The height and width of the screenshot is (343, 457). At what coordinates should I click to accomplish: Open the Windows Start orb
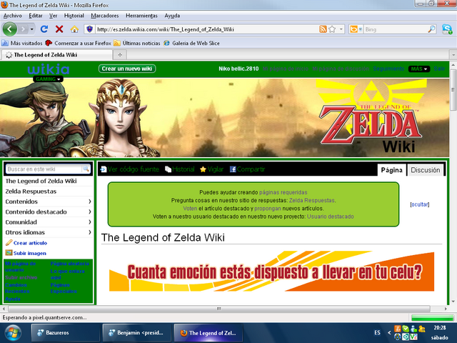(12, 332)
